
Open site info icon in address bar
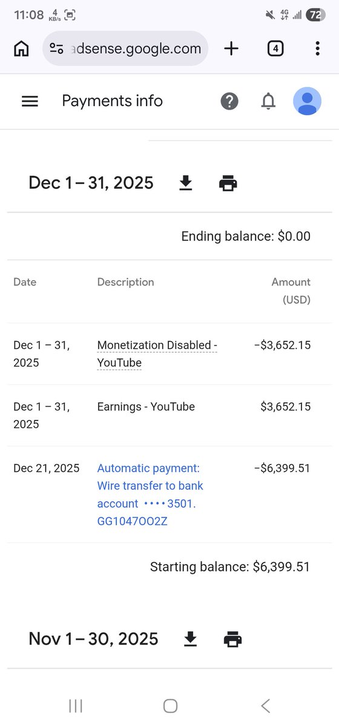click(56, 48)
